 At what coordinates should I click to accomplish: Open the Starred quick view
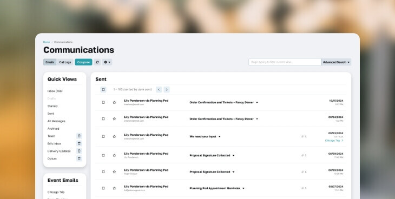[x=52, y=106]
